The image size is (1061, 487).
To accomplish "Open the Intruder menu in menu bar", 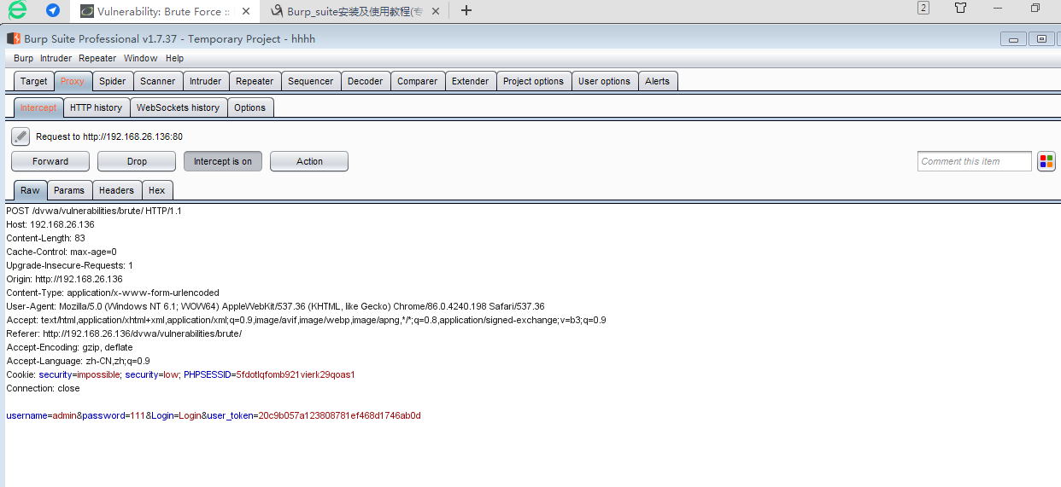I will pyautogui.click(x=56, y=58).
